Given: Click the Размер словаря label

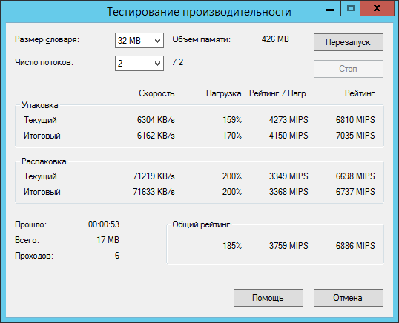Looking at the screenshot, I should coord(47,40).
